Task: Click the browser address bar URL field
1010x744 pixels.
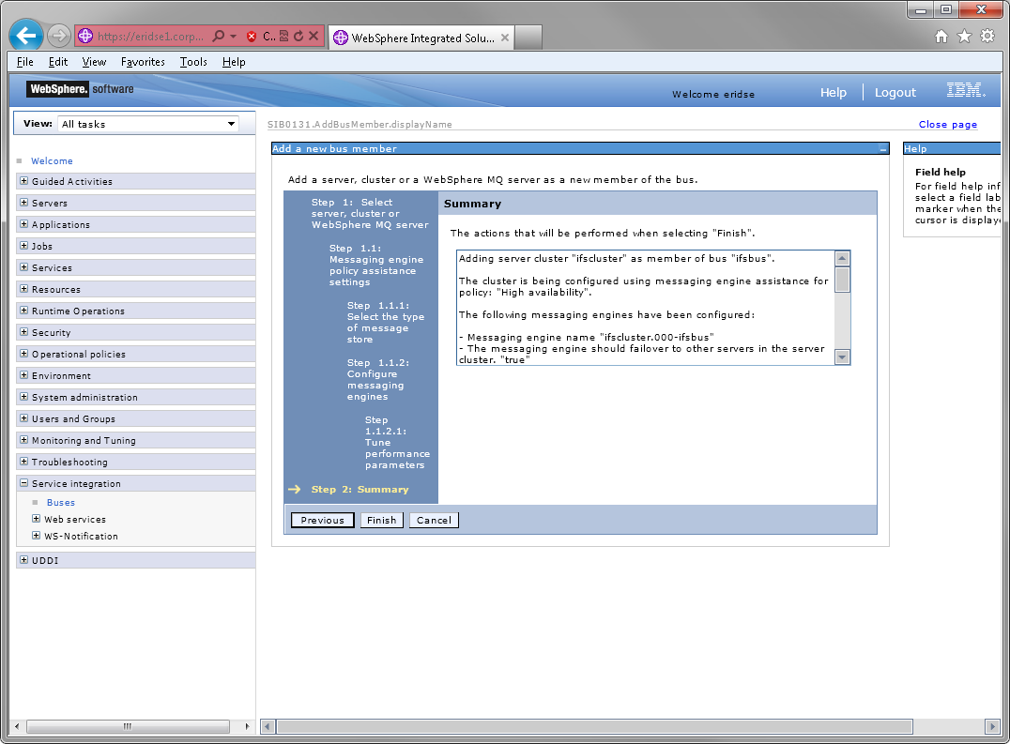Action: click(151, 37)
